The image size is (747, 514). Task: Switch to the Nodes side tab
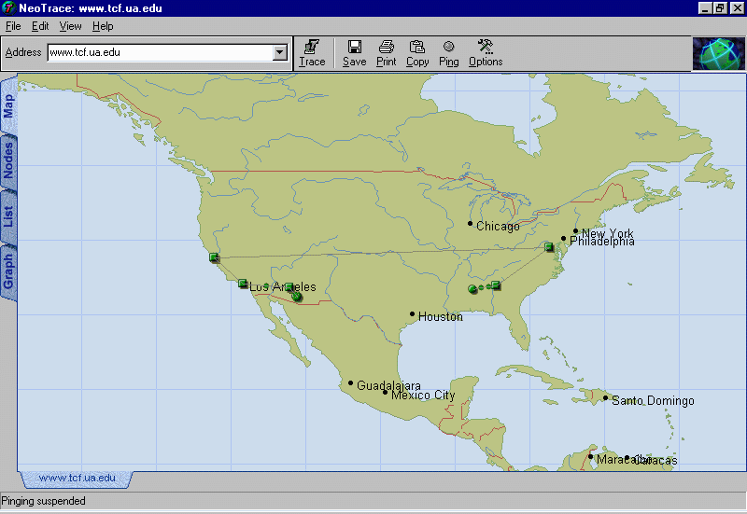8,160
